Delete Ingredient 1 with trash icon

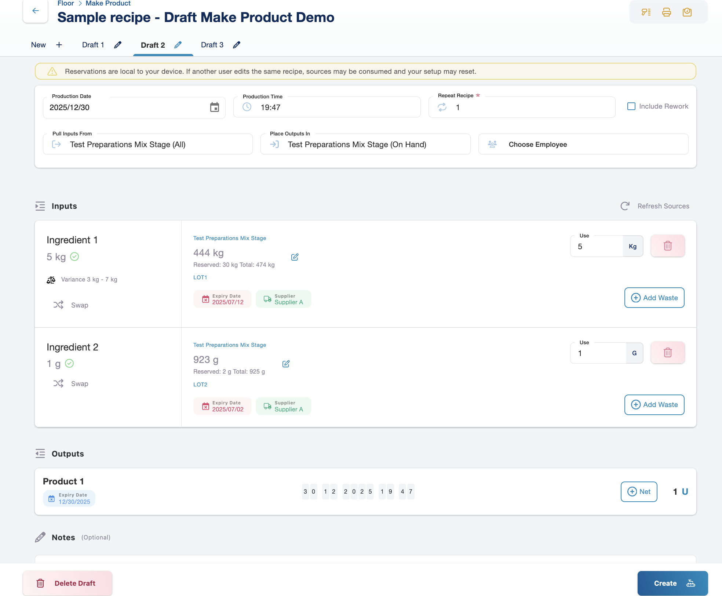pos(667,246)
